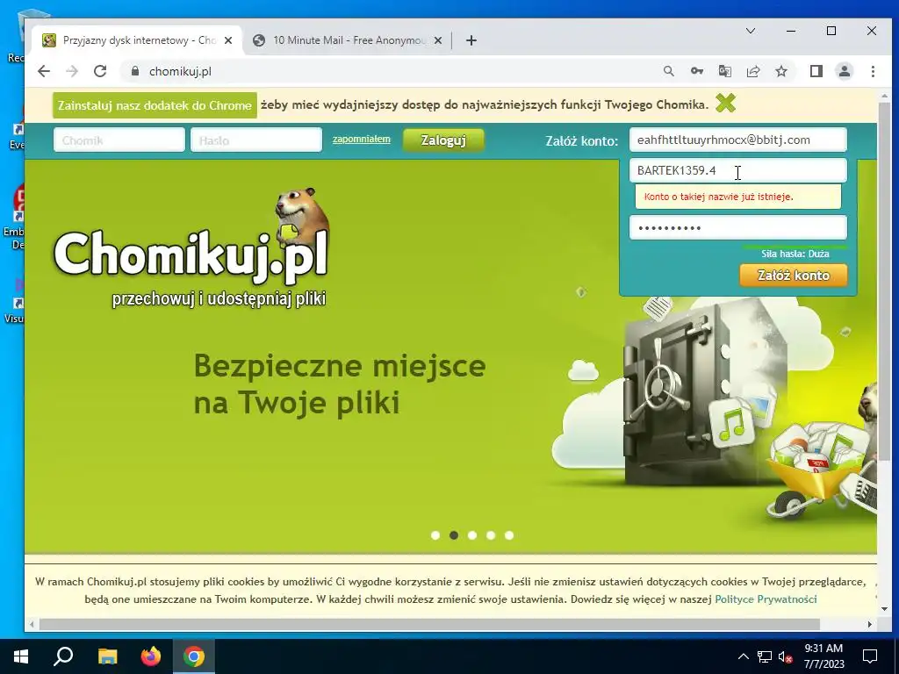Reload the chomikuj.pl page
Viewport: 899px width, 674px height.
tap(100, 71)
